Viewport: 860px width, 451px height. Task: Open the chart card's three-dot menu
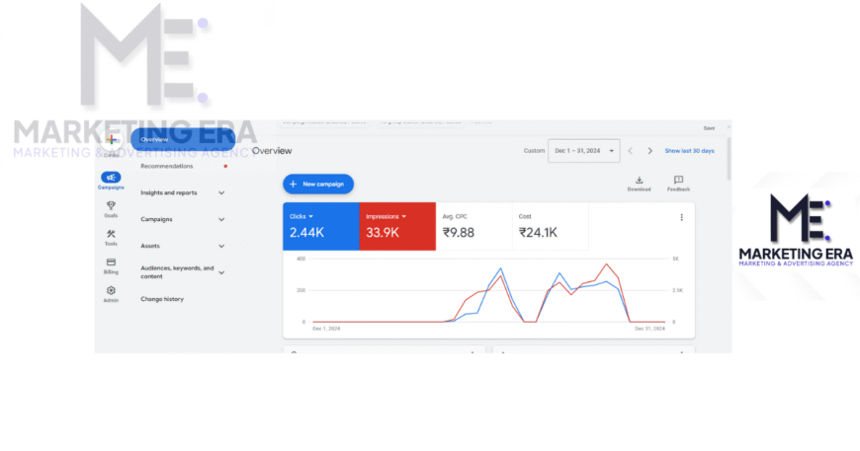click(x=681, y=217)
